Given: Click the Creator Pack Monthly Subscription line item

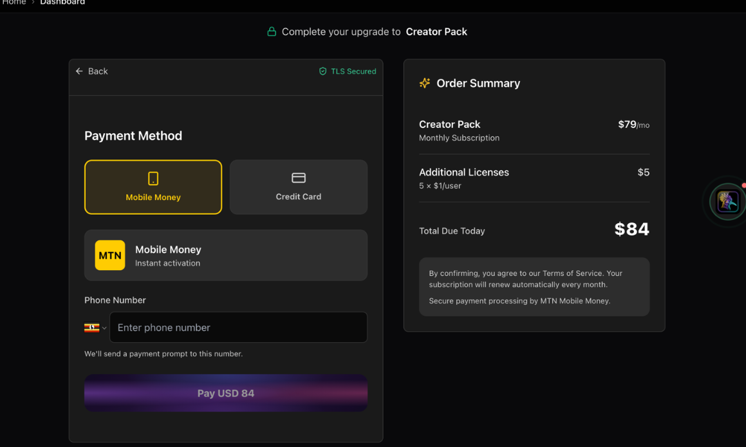Looking at the screenshot, I should click(459, 130).
